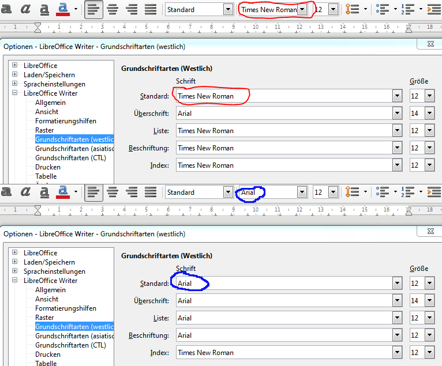Click numbered list icon in top toolbar

click(407, 10)
